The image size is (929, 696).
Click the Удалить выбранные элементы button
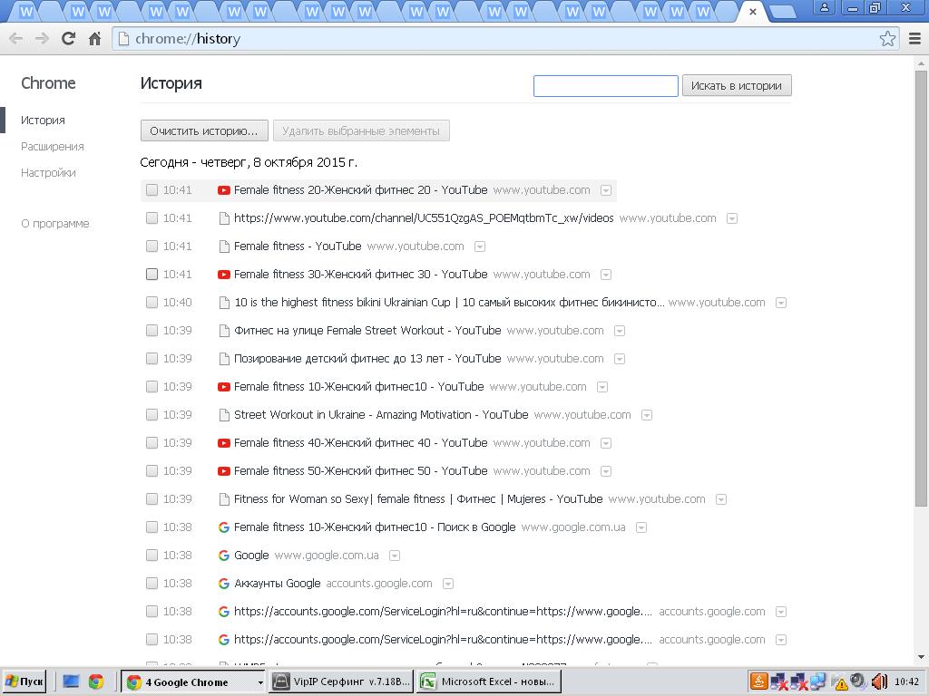coord(361,130)
